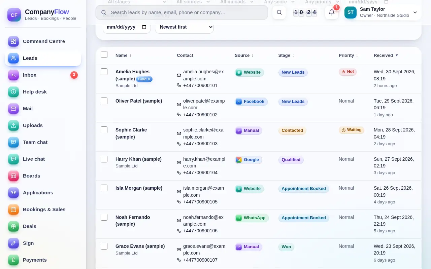Open the Inbox icon in sidebar
431x269 pixels.
coord(13,75)
